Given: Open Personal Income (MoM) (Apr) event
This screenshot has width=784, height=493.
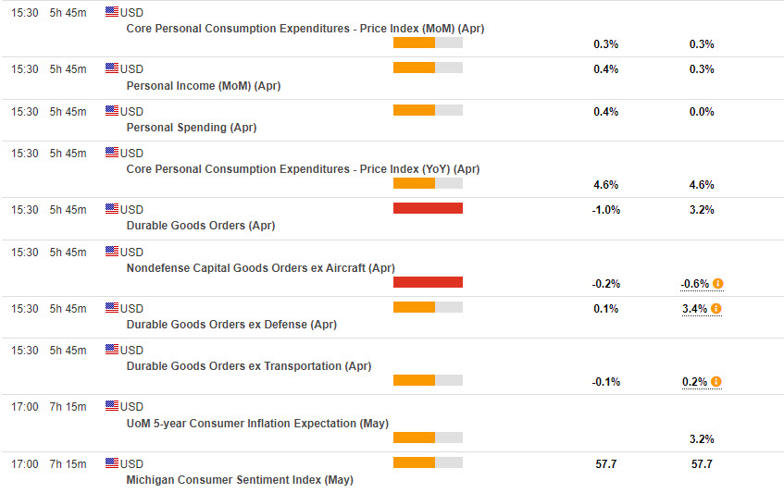Looking at the screenshot, I should (x=203, y=86).
